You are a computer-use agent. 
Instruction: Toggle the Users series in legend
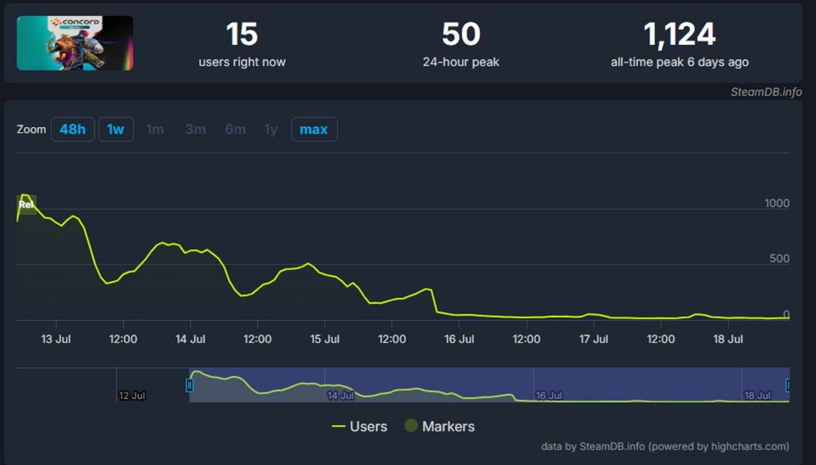pos(359,426)
